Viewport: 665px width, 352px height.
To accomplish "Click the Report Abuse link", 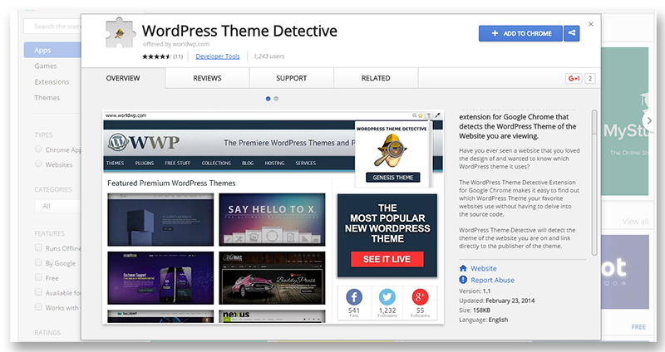I will 492,280.
